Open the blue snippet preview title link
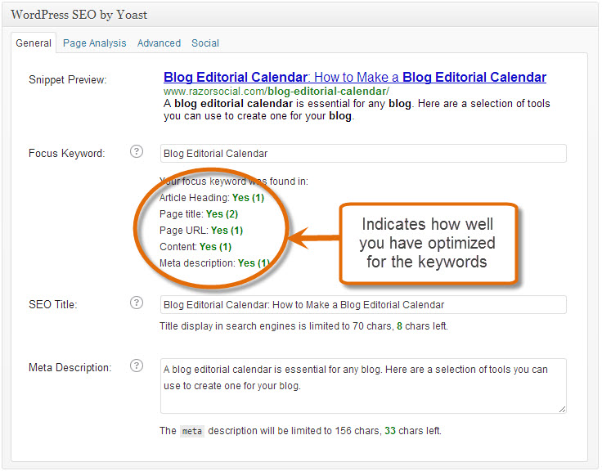602x471 pixels. coord(354,78)
